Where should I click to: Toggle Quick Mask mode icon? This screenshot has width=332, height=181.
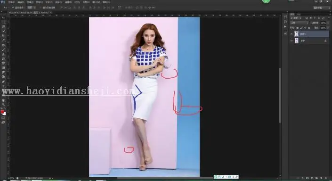click(3, 118)
